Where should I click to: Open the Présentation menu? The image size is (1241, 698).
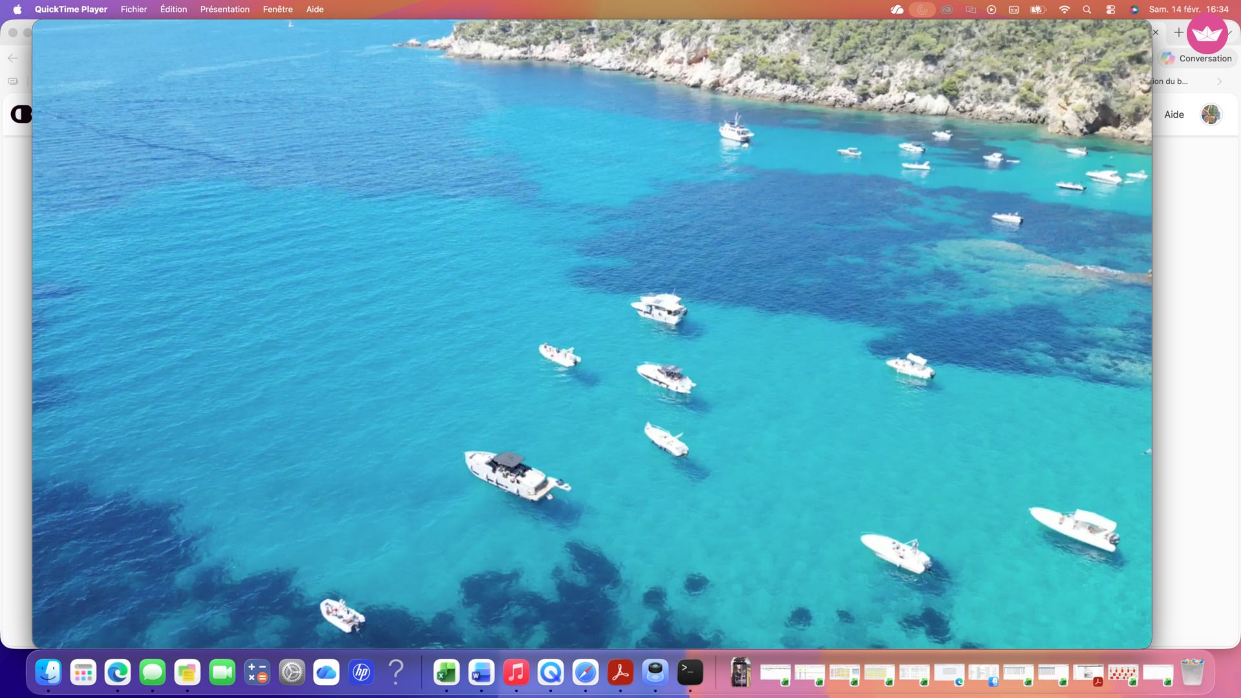[x=224, y=10]
